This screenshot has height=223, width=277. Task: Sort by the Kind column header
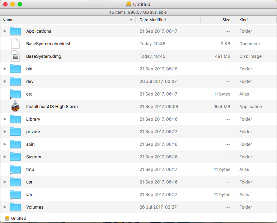point(256,20)
